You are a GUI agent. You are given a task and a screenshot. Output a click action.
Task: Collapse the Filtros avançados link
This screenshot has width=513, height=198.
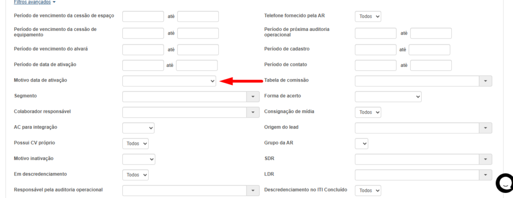35,2
